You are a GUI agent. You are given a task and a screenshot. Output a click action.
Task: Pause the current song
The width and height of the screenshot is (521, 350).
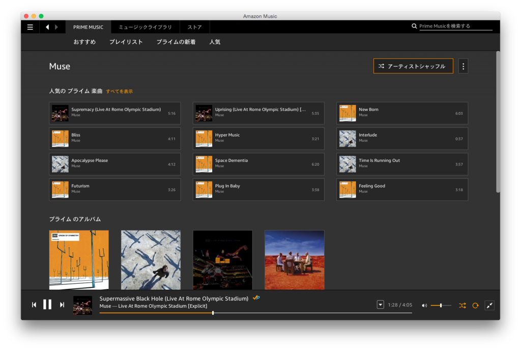pos(47,305)
